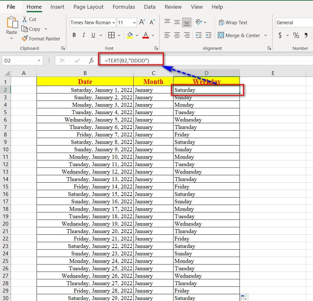Click the Merge & Center button
The width and height of the screenshot is (313, 301).
pyautogui.click(x=239, y=36)
